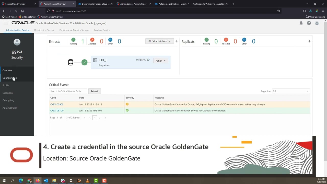Close the Admin Service Overview browser tab
The height and width of the screenshot is (184, 327).
[73, 4]
